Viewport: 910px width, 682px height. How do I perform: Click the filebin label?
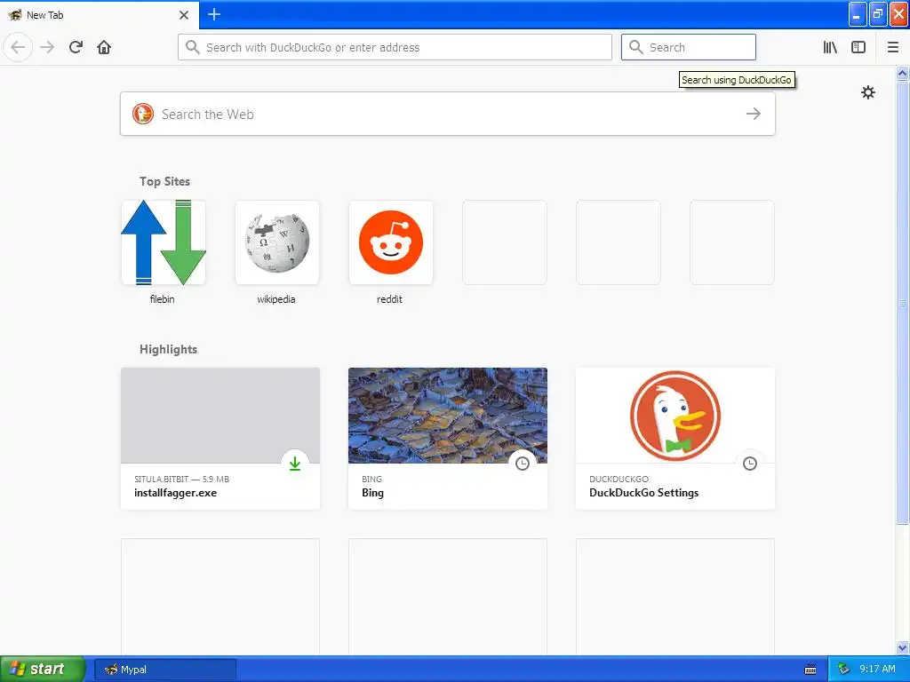(162, 299)
